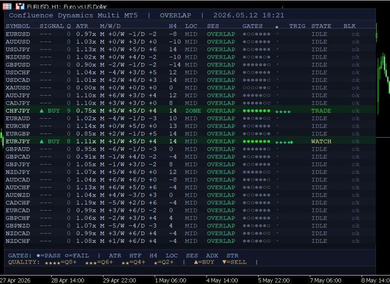Viewport: 390px width, 284px height.
Task: Click the gate dots in NZDCHF row
Action: tap(256, 241)
